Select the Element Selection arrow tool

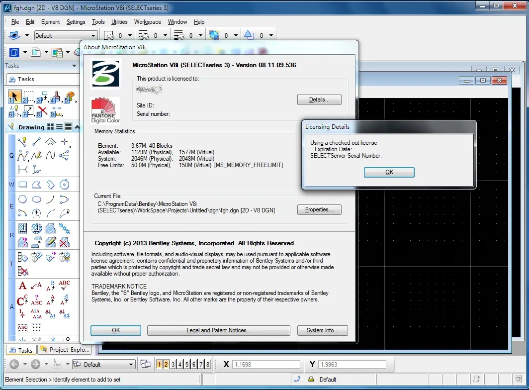click(x=14, y=97)
